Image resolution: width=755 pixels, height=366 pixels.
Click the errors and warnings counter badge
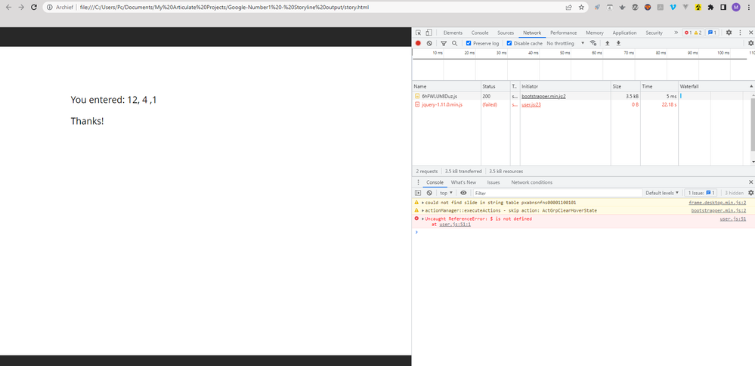click(693, 33)
